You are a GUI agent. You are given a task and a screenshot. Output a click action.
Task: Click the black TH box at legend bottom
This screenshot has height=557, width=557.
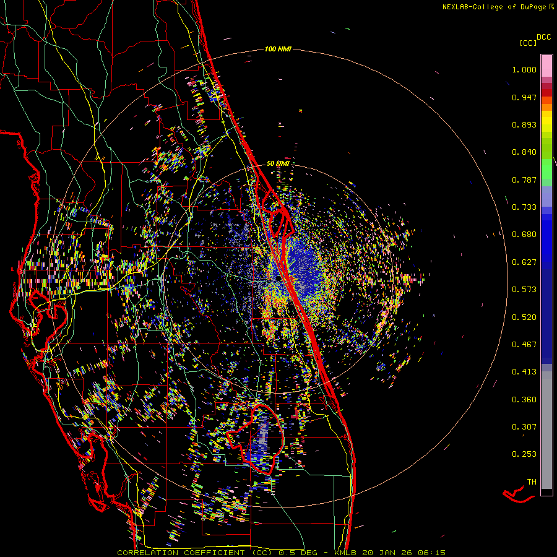click(546, 492)
